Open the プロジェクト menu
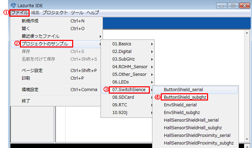 (55, 12)
